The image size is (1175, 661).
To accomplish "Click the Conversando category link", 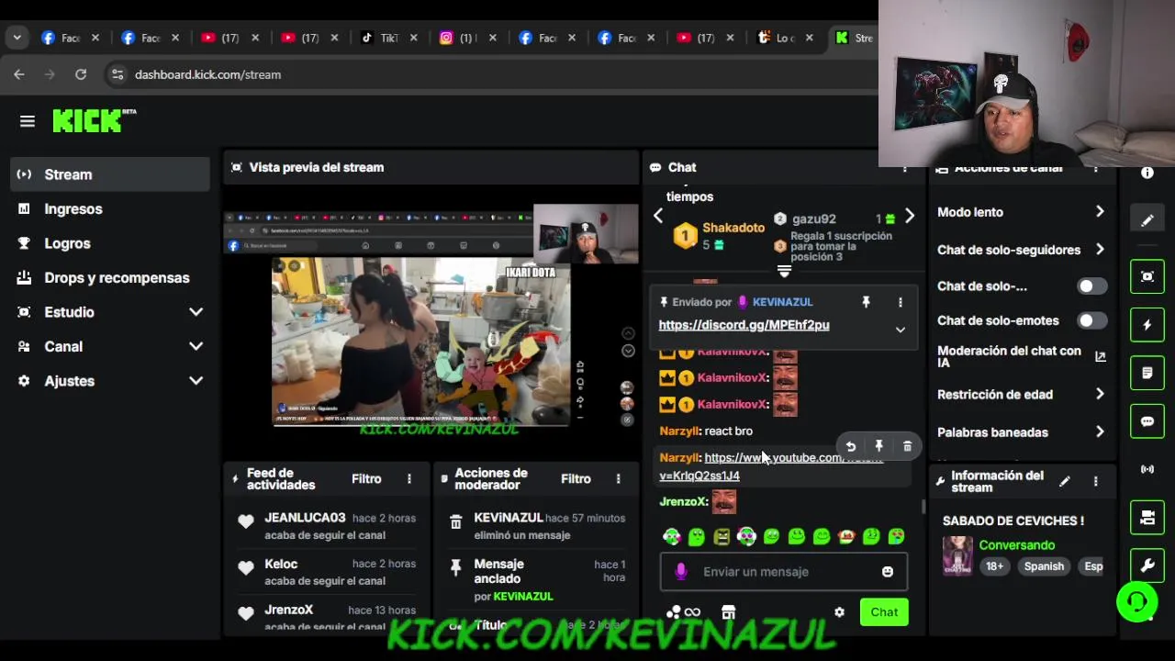I will 1016,545.
